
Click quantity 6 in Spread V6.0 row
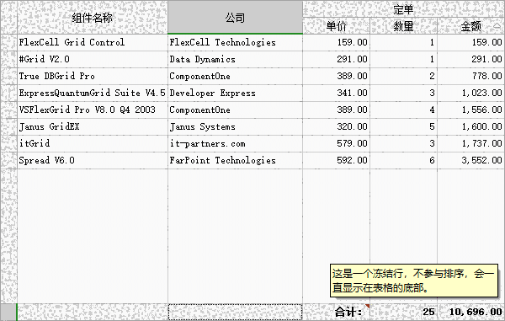pyautogui.click(x=403, y=160)
